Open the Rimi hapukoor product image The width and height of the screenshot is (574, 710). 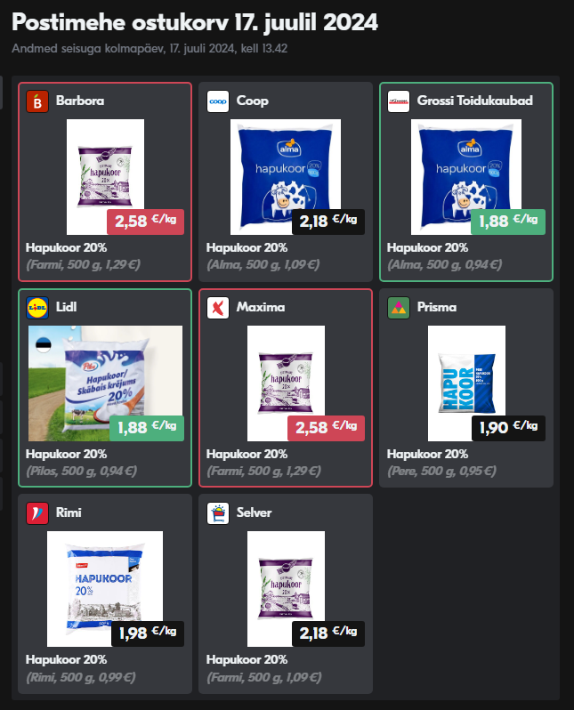click(105, 589)
